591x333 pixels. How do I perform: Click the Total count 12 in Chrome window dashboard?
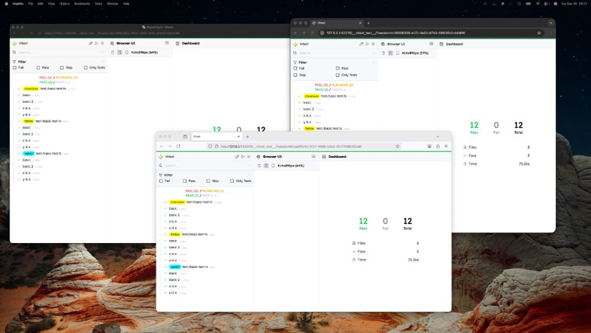(519, 125)
